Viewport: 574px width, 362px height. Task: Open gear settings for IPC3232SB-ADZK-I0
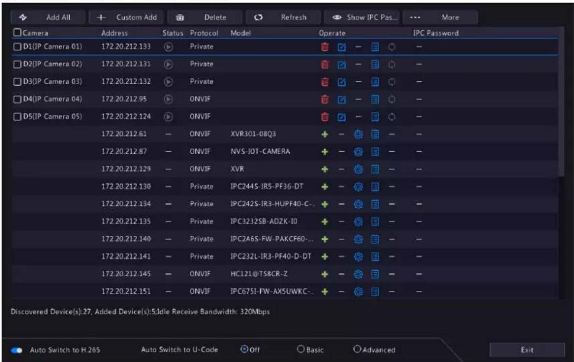click(x=359, y=222)
